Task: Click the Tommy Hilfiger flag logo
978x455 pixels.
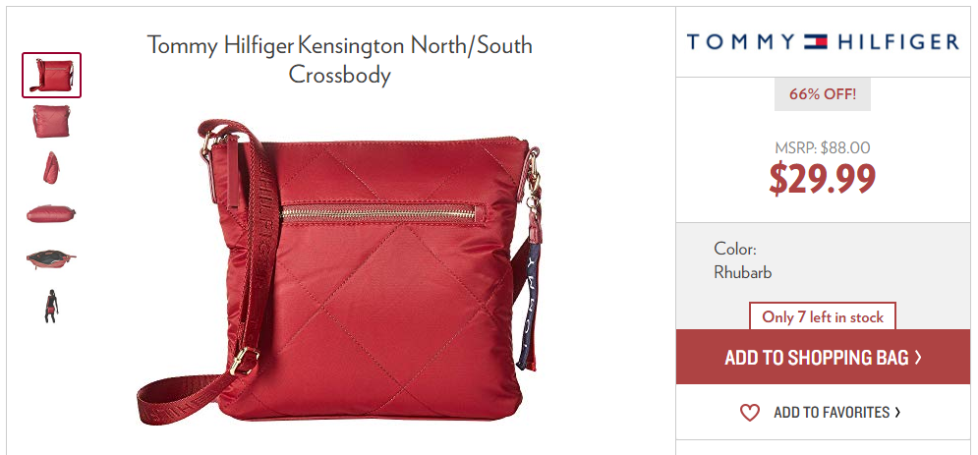Action: click(815, 41)
